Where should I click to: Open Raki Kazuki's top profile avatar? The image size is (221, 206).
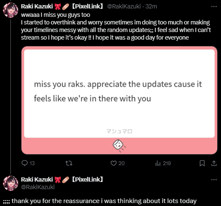pos(11,10)
